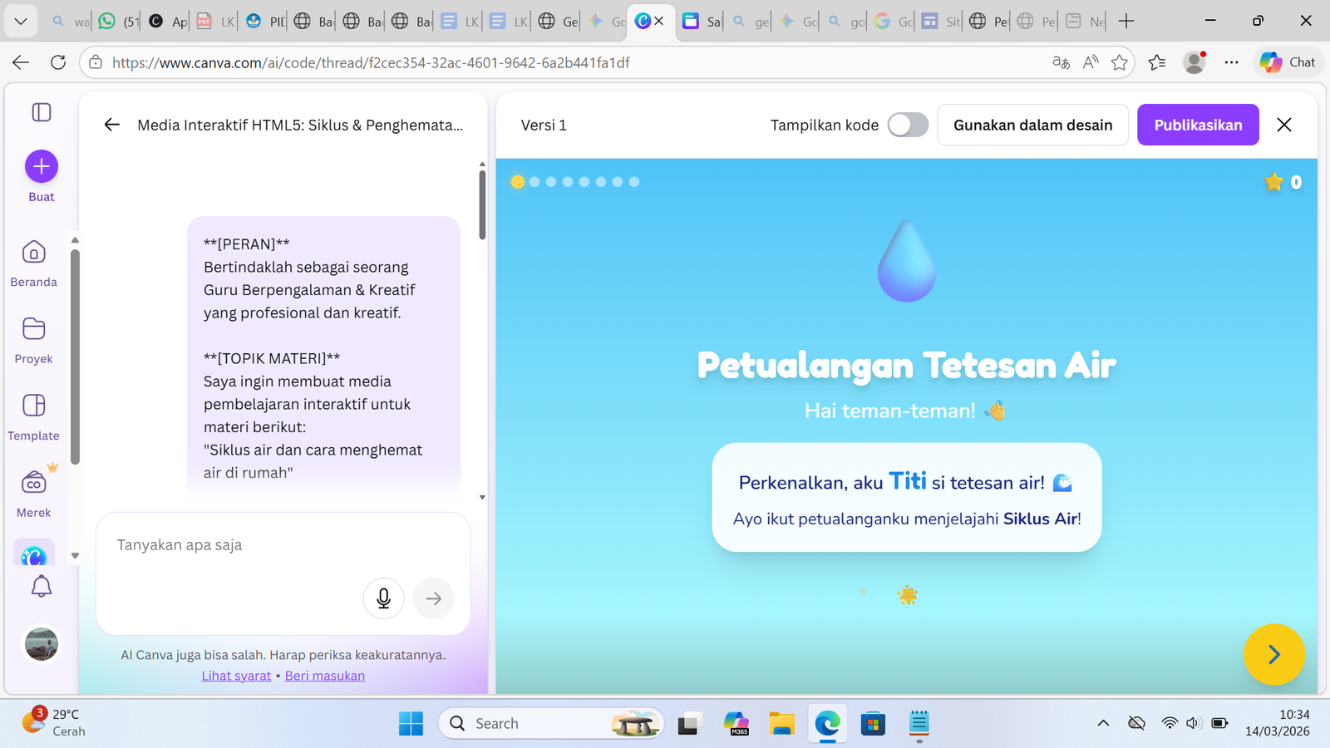Open the notifications bell icon
Screen dimensions: 1330x748
tap(42, 586)
